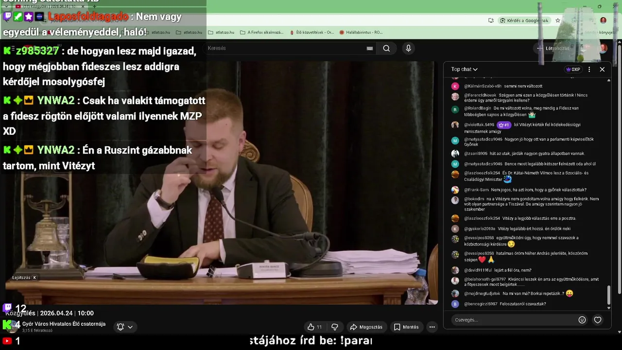Open the Halállabirintus - RO... bookmark
This screenshot has width=622, height=350.
pos(361,33)
